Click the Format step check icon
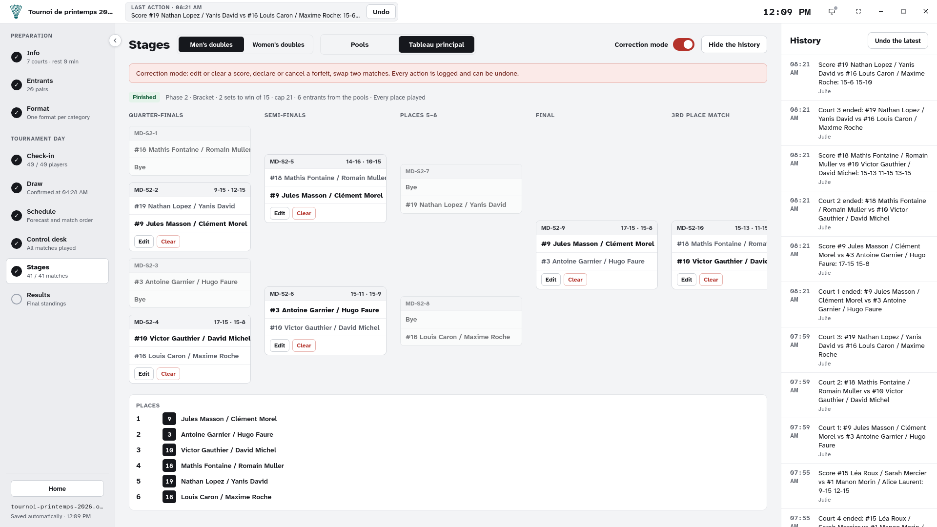This screenshot has height=527, width=937. (17, 113)
